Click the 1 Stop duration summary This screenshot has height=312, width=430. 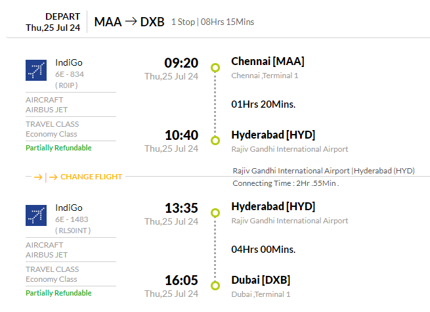[213, 22]
